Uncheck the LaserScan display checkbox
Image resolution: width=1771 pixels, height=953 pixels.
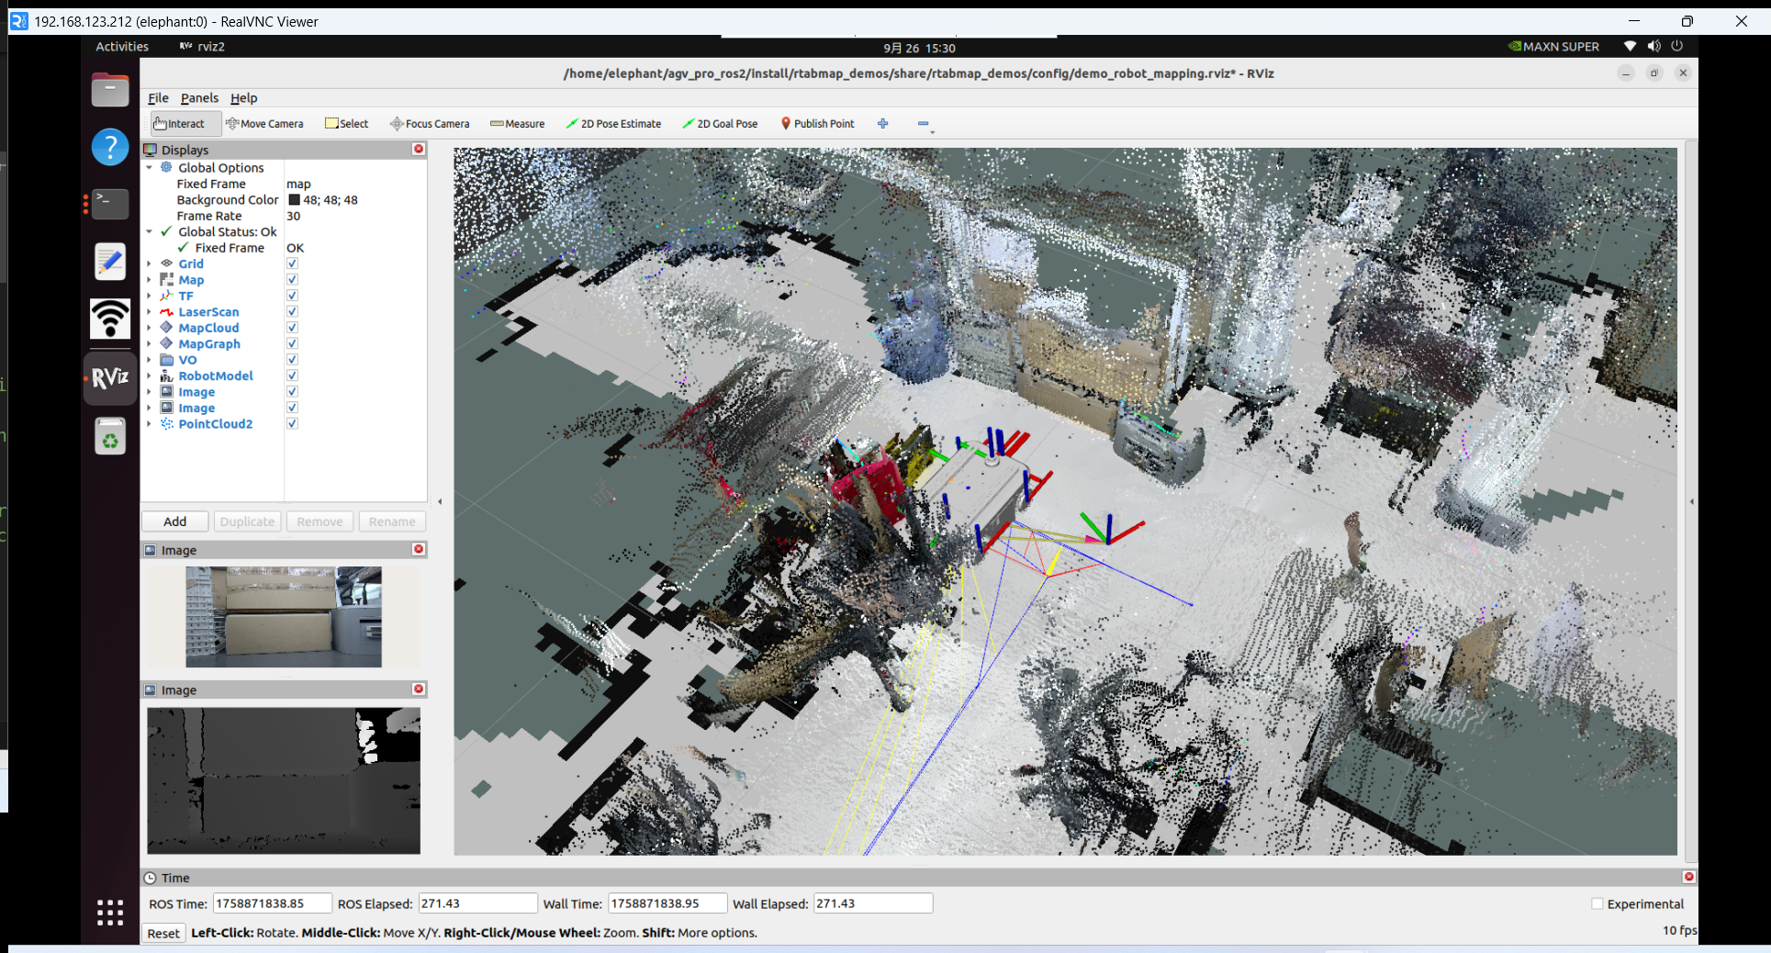coord(292,312)
